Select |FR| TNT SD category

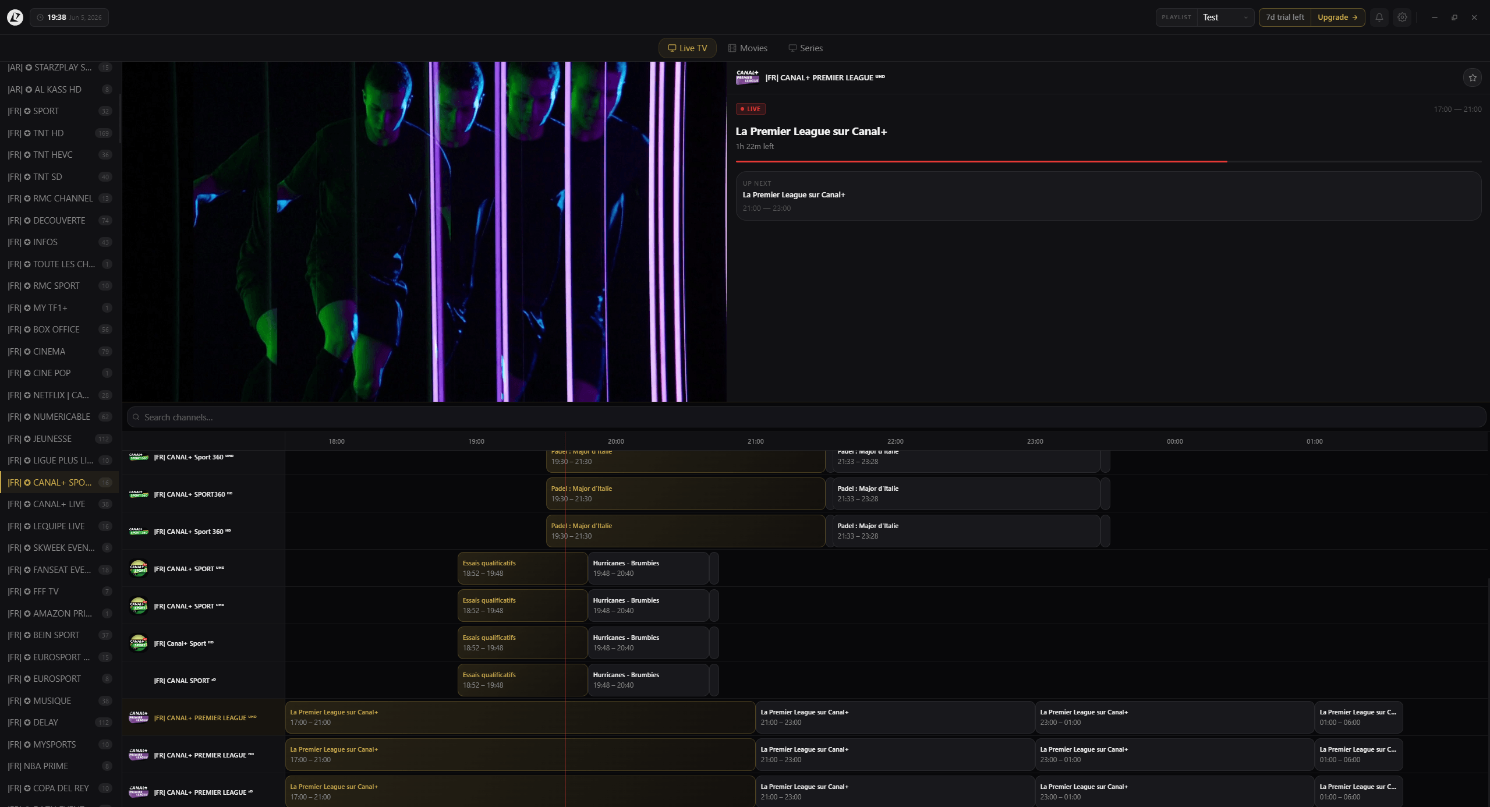click(x=59, y=177)
